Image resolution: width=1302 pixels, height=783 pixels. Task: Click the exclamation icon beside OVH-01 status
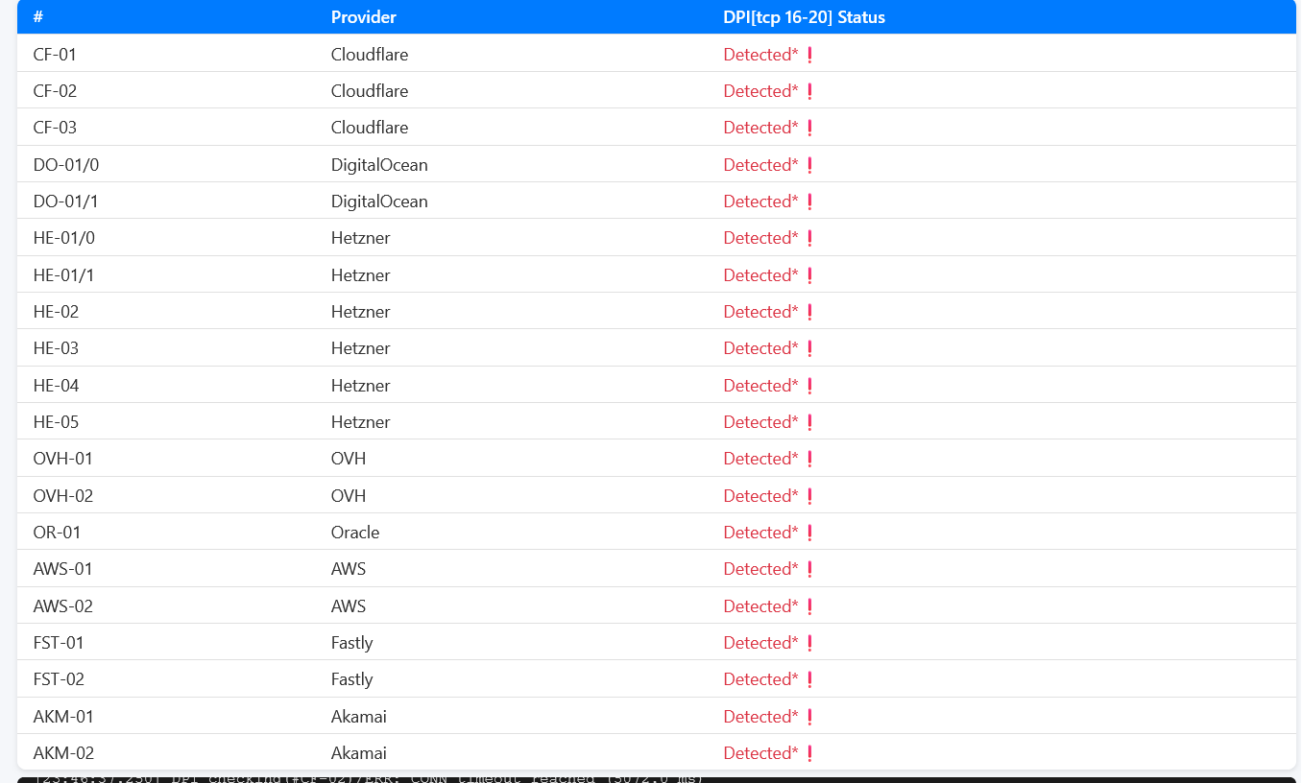pos(809,459)
